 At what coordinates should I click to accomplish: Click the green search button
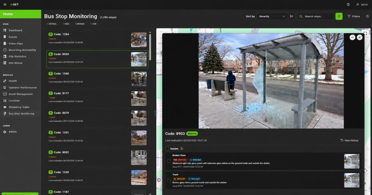(x=339, y=16)
